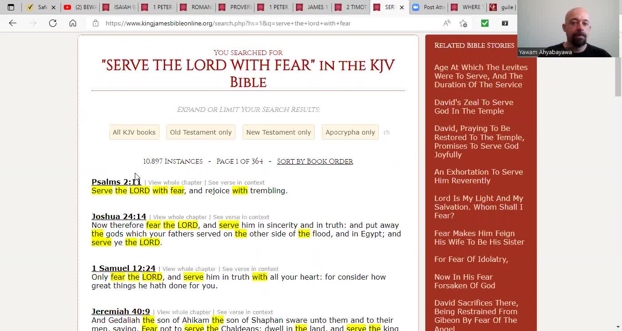The width and height of the screenshot is (622, 331).
Task: Activate Read Aloud icon in address bar
Action: tap(447, 23)
